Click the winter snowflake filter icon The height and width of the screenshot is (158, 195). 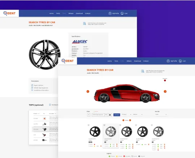(x=110, y=115)
